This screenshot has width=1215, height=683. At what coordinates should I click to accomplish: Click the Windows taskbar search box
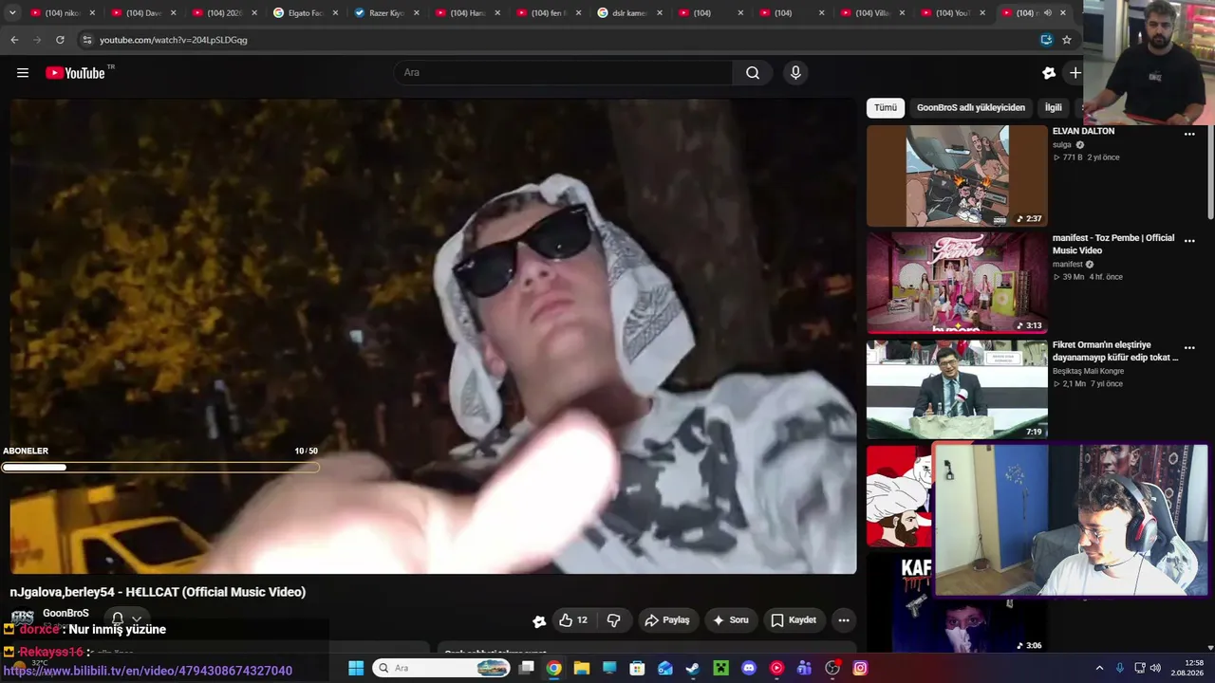pos(442,668)
